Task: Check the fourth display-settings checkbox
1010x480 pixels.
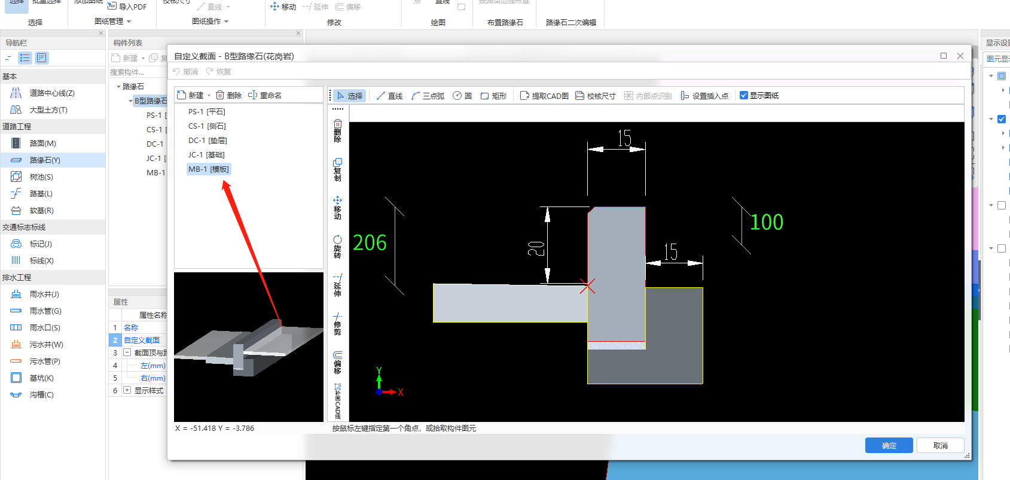Action: (1002, 248)
